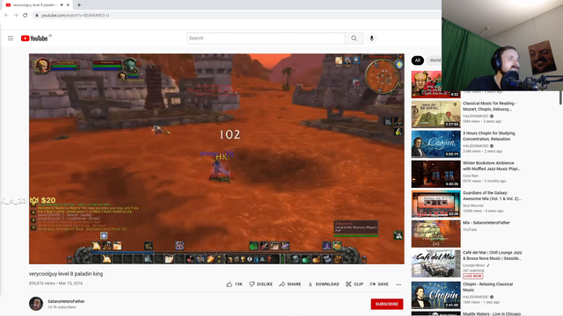Select the verycoolguy level 8 paladin tab
This screenshot has width=563, height=316.
pos(34,5)
